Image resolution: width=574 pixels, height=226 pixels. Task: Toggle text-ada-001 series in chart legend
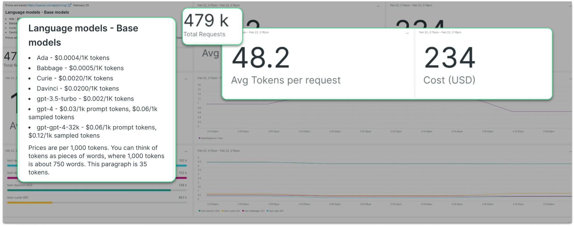276,211
